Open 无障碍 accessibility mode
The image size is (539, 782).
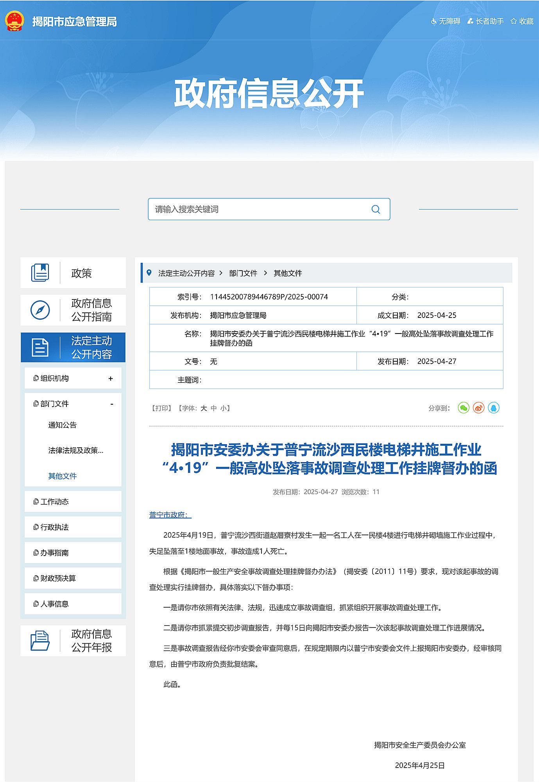tap(446, 21)
